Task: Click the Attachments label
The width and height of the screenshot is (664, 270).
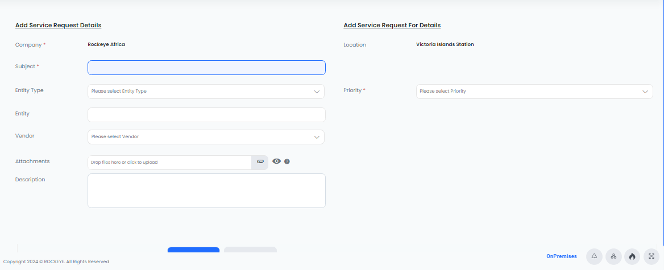Action: click(32, 161)
